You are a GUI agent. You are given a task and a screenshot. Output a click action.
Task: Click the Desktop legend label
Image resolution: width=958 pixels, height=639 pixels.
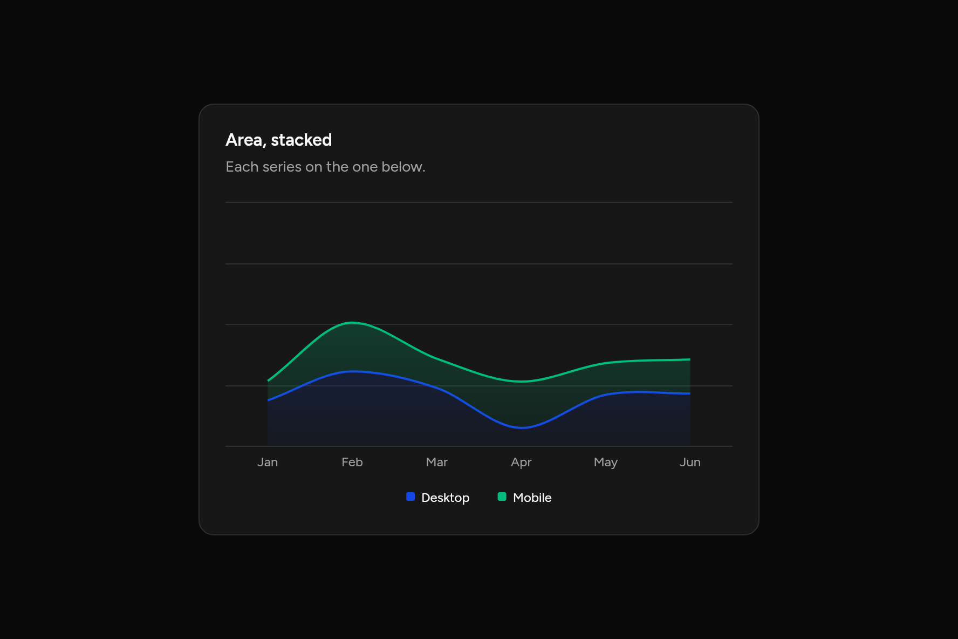tap(445, 498)
